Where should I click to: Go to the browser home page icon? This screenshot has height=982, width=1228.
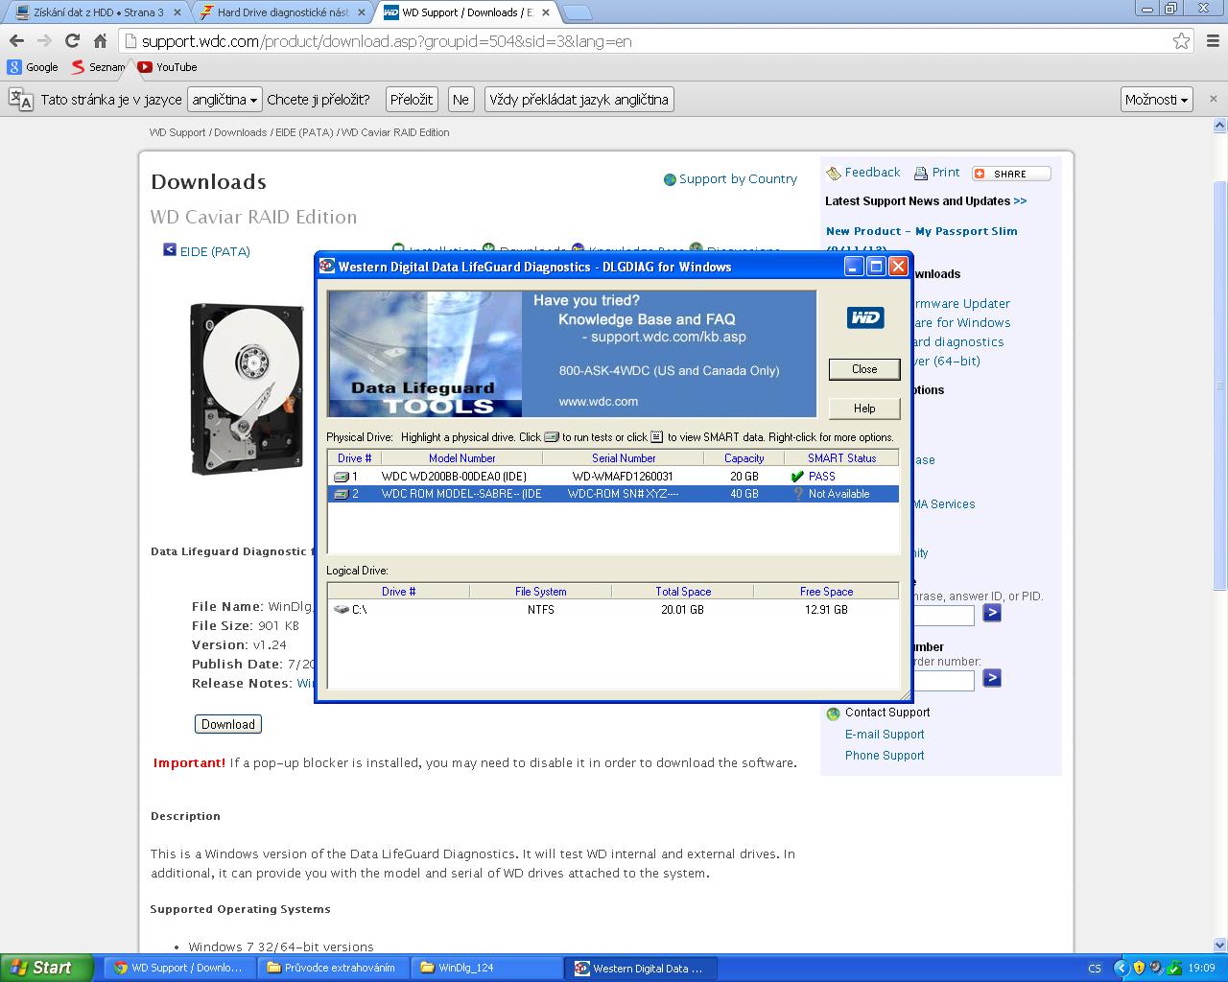click(x=100, y=41)
